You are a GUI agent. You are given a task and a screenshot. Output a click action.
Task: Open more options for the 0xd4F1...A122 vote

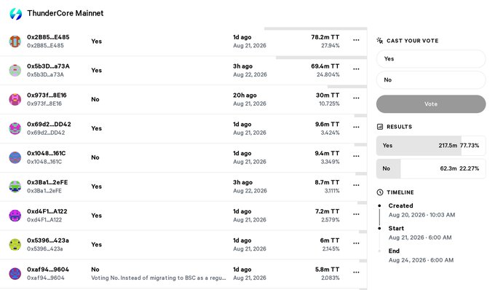[x=356, y=214]
